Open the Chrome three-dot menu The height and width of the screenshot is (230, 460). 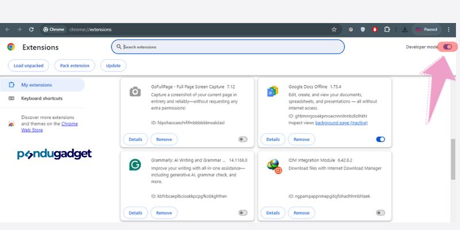click(448, 29)
